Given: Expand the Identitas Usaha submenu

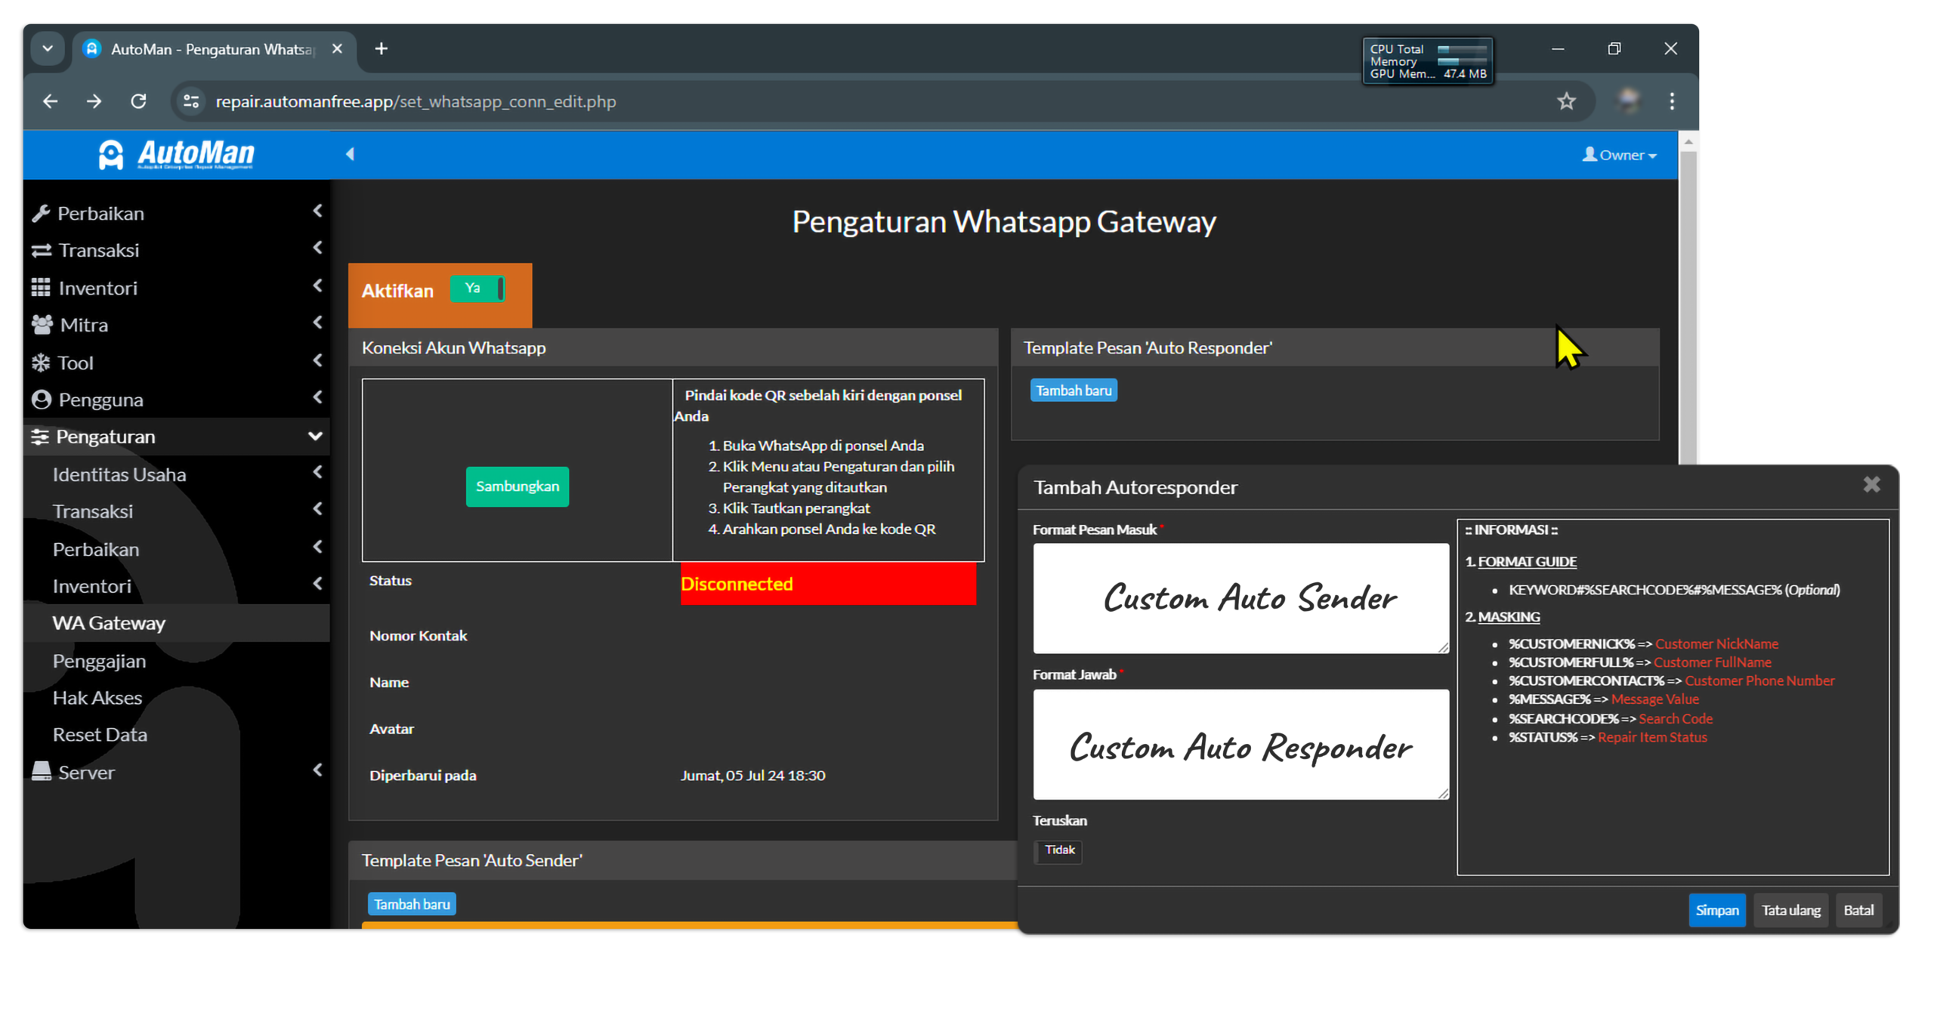Looking at the screenshot, I should click(x=119, y=474).
